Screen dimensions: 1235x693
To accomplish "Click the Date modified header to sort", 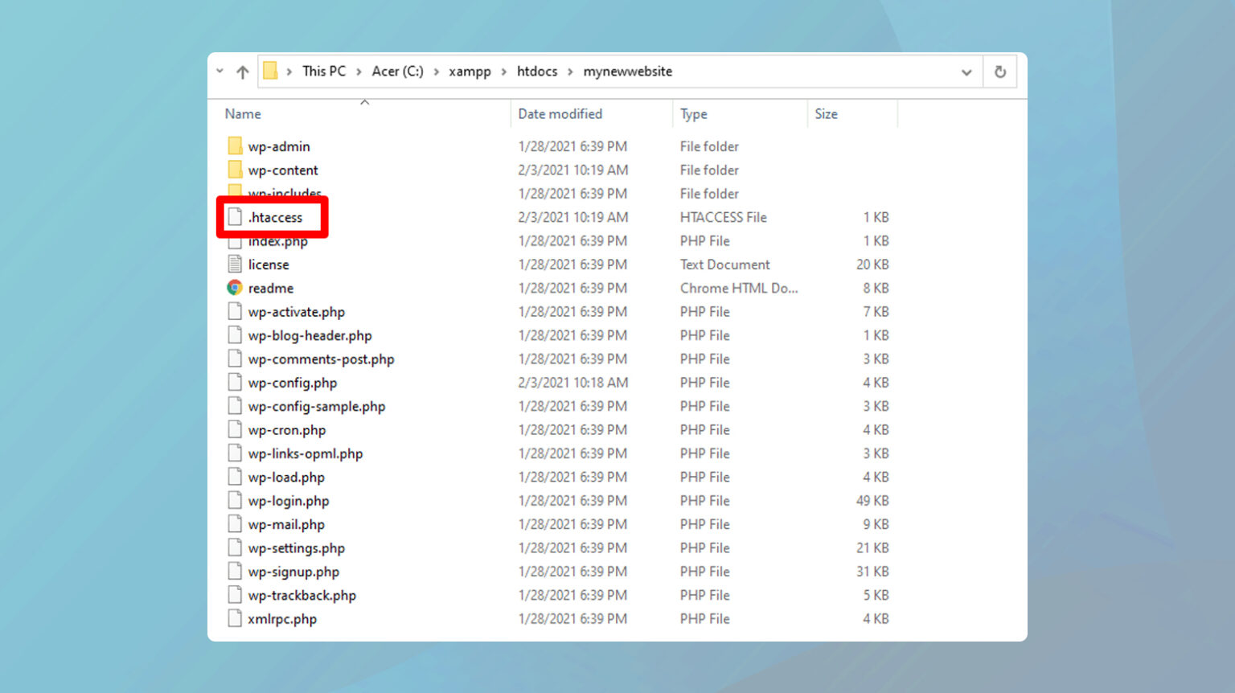I will [560, 113].
